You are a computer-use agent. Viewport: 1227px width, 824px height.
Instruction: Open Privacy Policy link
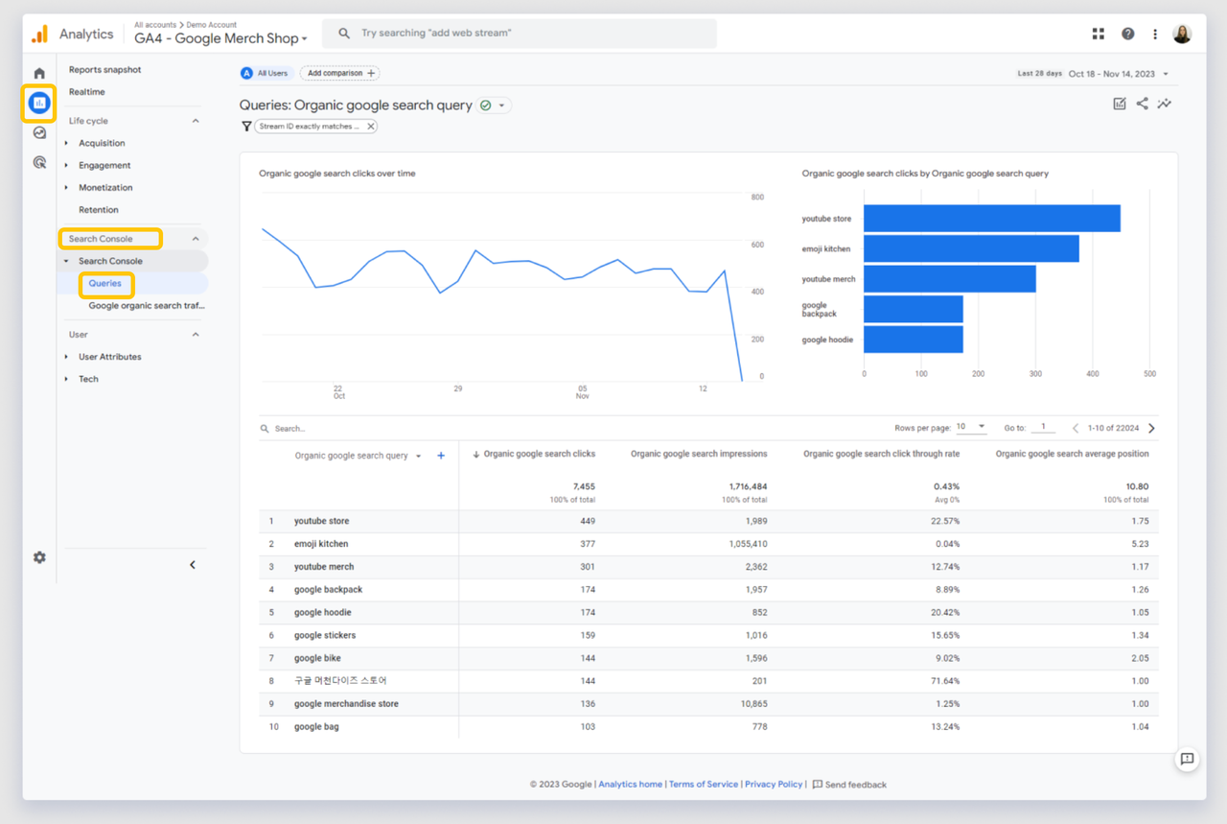774,785
